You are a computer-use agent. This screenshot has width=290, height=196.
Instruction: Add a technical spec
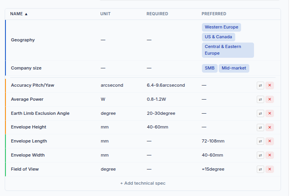point(143,183)
